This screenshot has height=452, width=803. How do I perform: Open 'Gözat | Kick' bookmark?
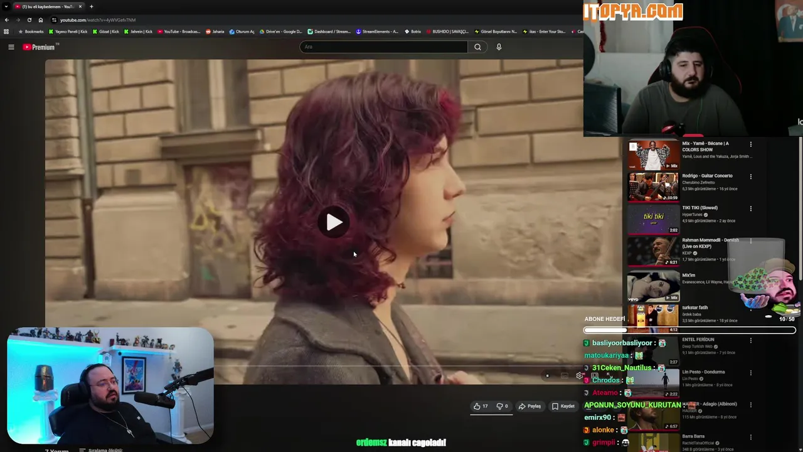tap(105, 31)
